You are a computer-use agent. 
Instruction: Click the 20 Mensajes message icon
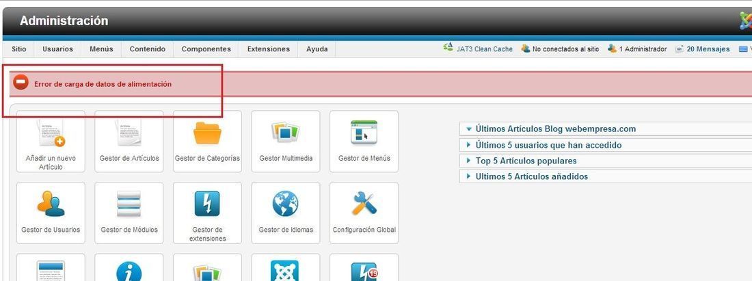(x=679, y=49)
